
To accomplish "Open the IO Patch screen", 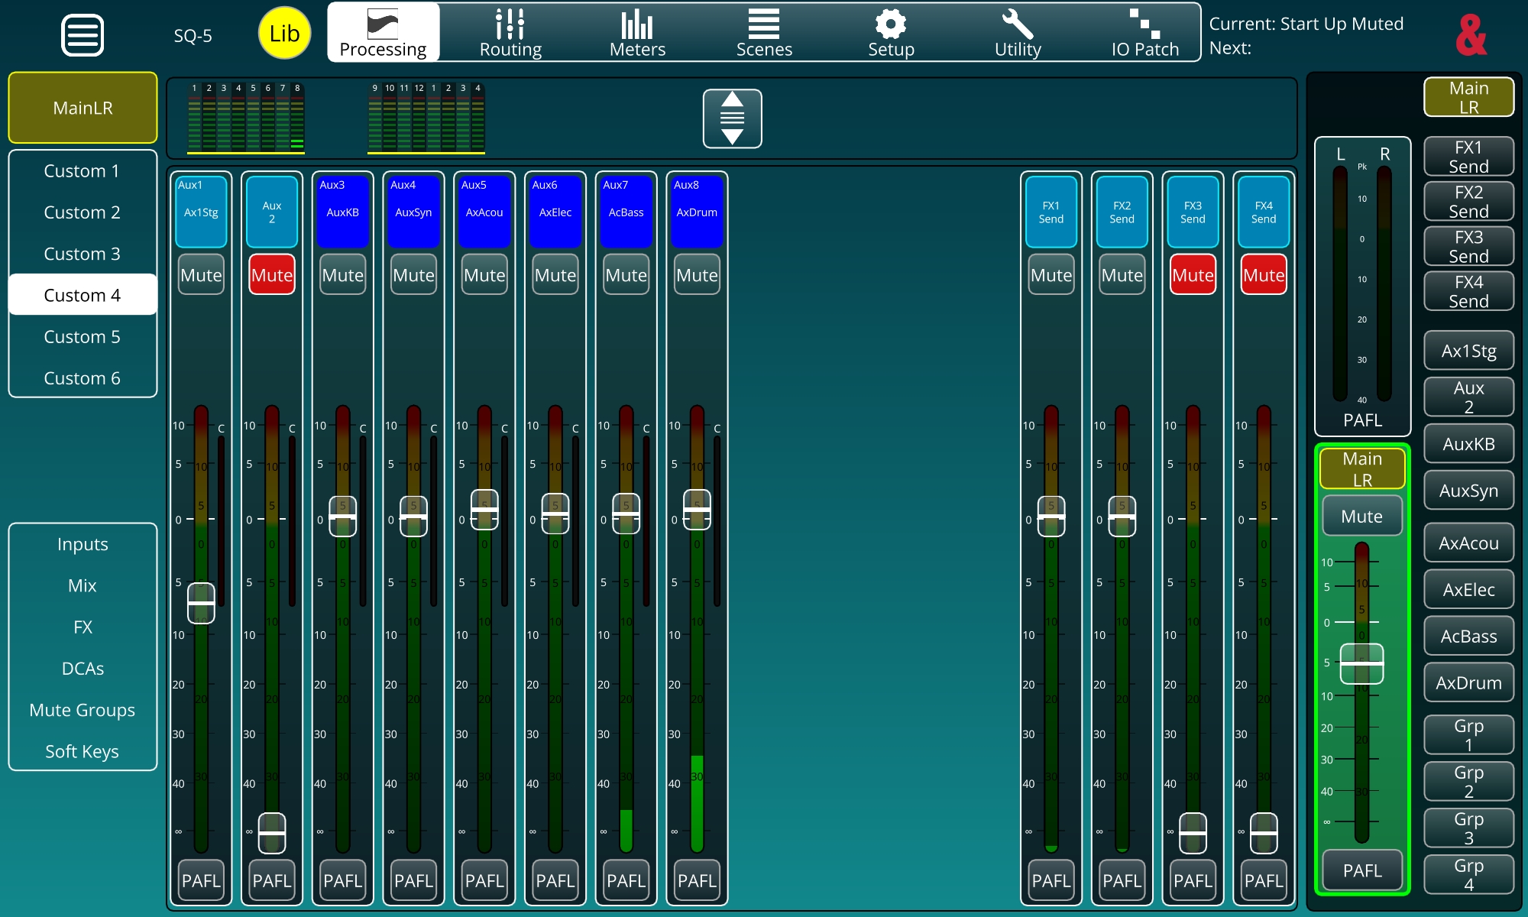I will 1144,32.
